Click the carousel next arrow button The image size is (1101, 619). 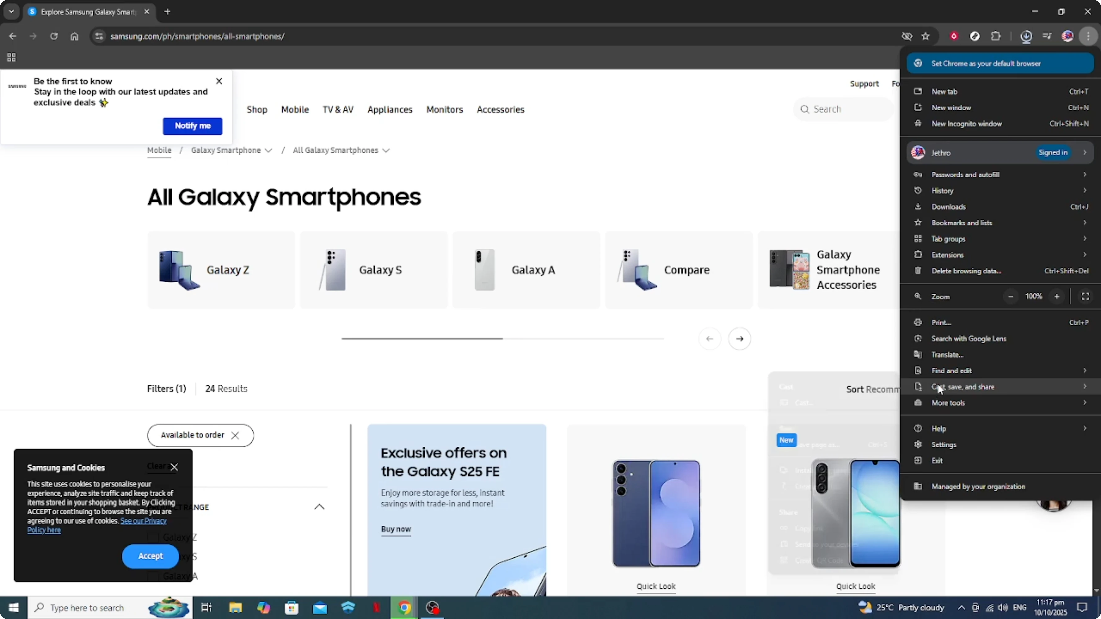739,339
